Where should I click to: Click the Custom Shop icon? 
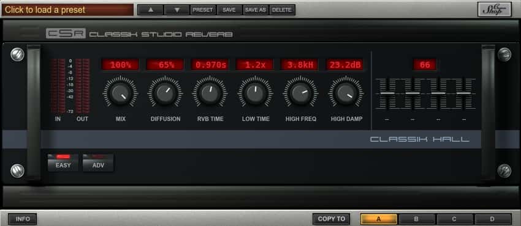point(495,9)
